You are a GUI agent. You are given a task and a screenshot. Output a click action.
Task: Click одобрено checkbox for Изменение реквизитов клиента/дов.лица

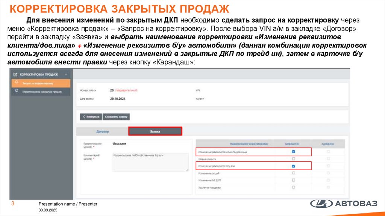(x=328, y=152)
